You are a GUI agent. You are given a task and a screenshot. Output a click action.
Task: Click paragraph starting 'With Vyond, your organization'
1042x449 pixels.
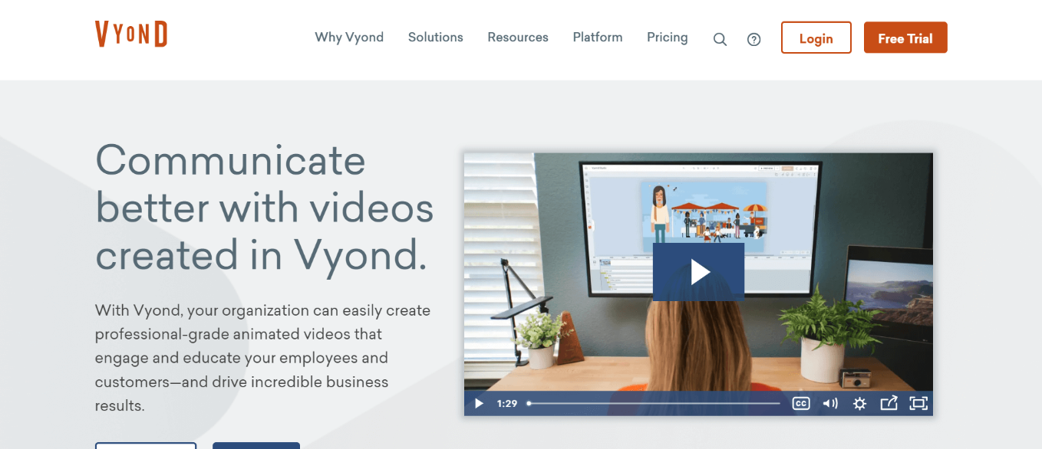tap(263, 358)
